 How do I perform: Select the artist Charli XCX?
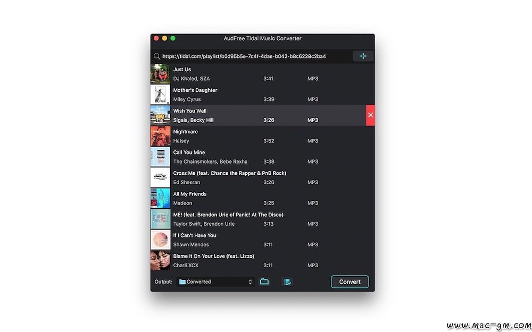click(x=186, y=265)
